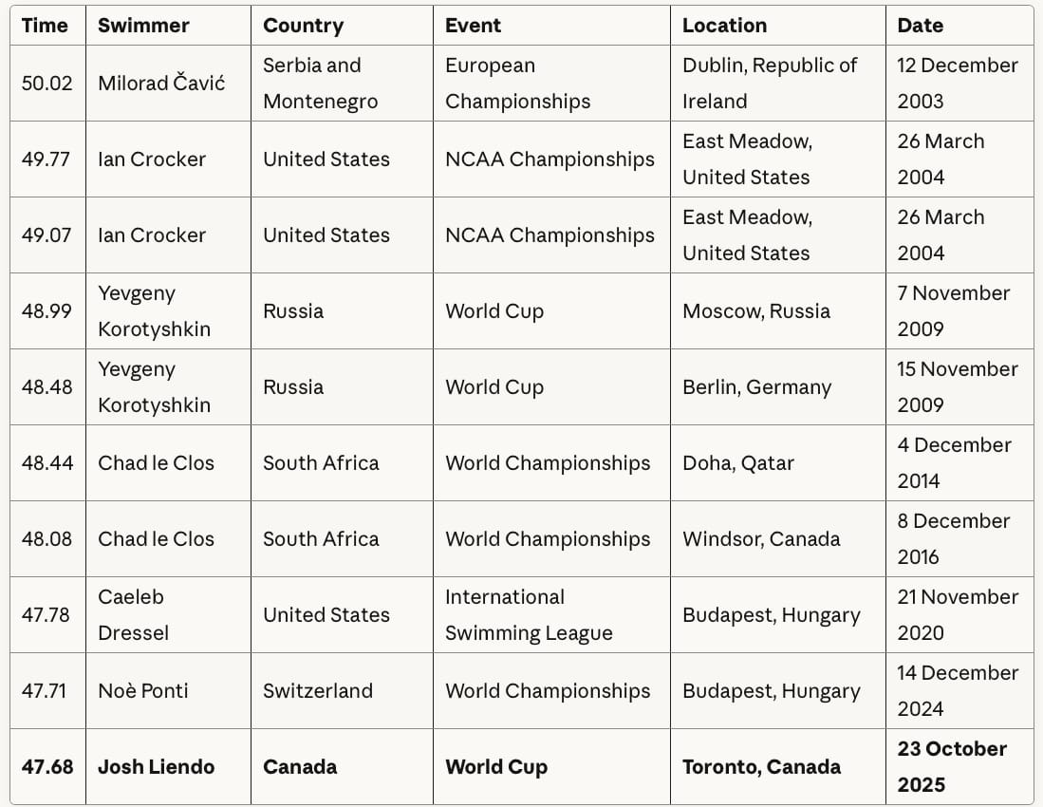The image size is (1043, 807).
Task: Click Milorad Čavić's name cell
Action: coord(161,84)
